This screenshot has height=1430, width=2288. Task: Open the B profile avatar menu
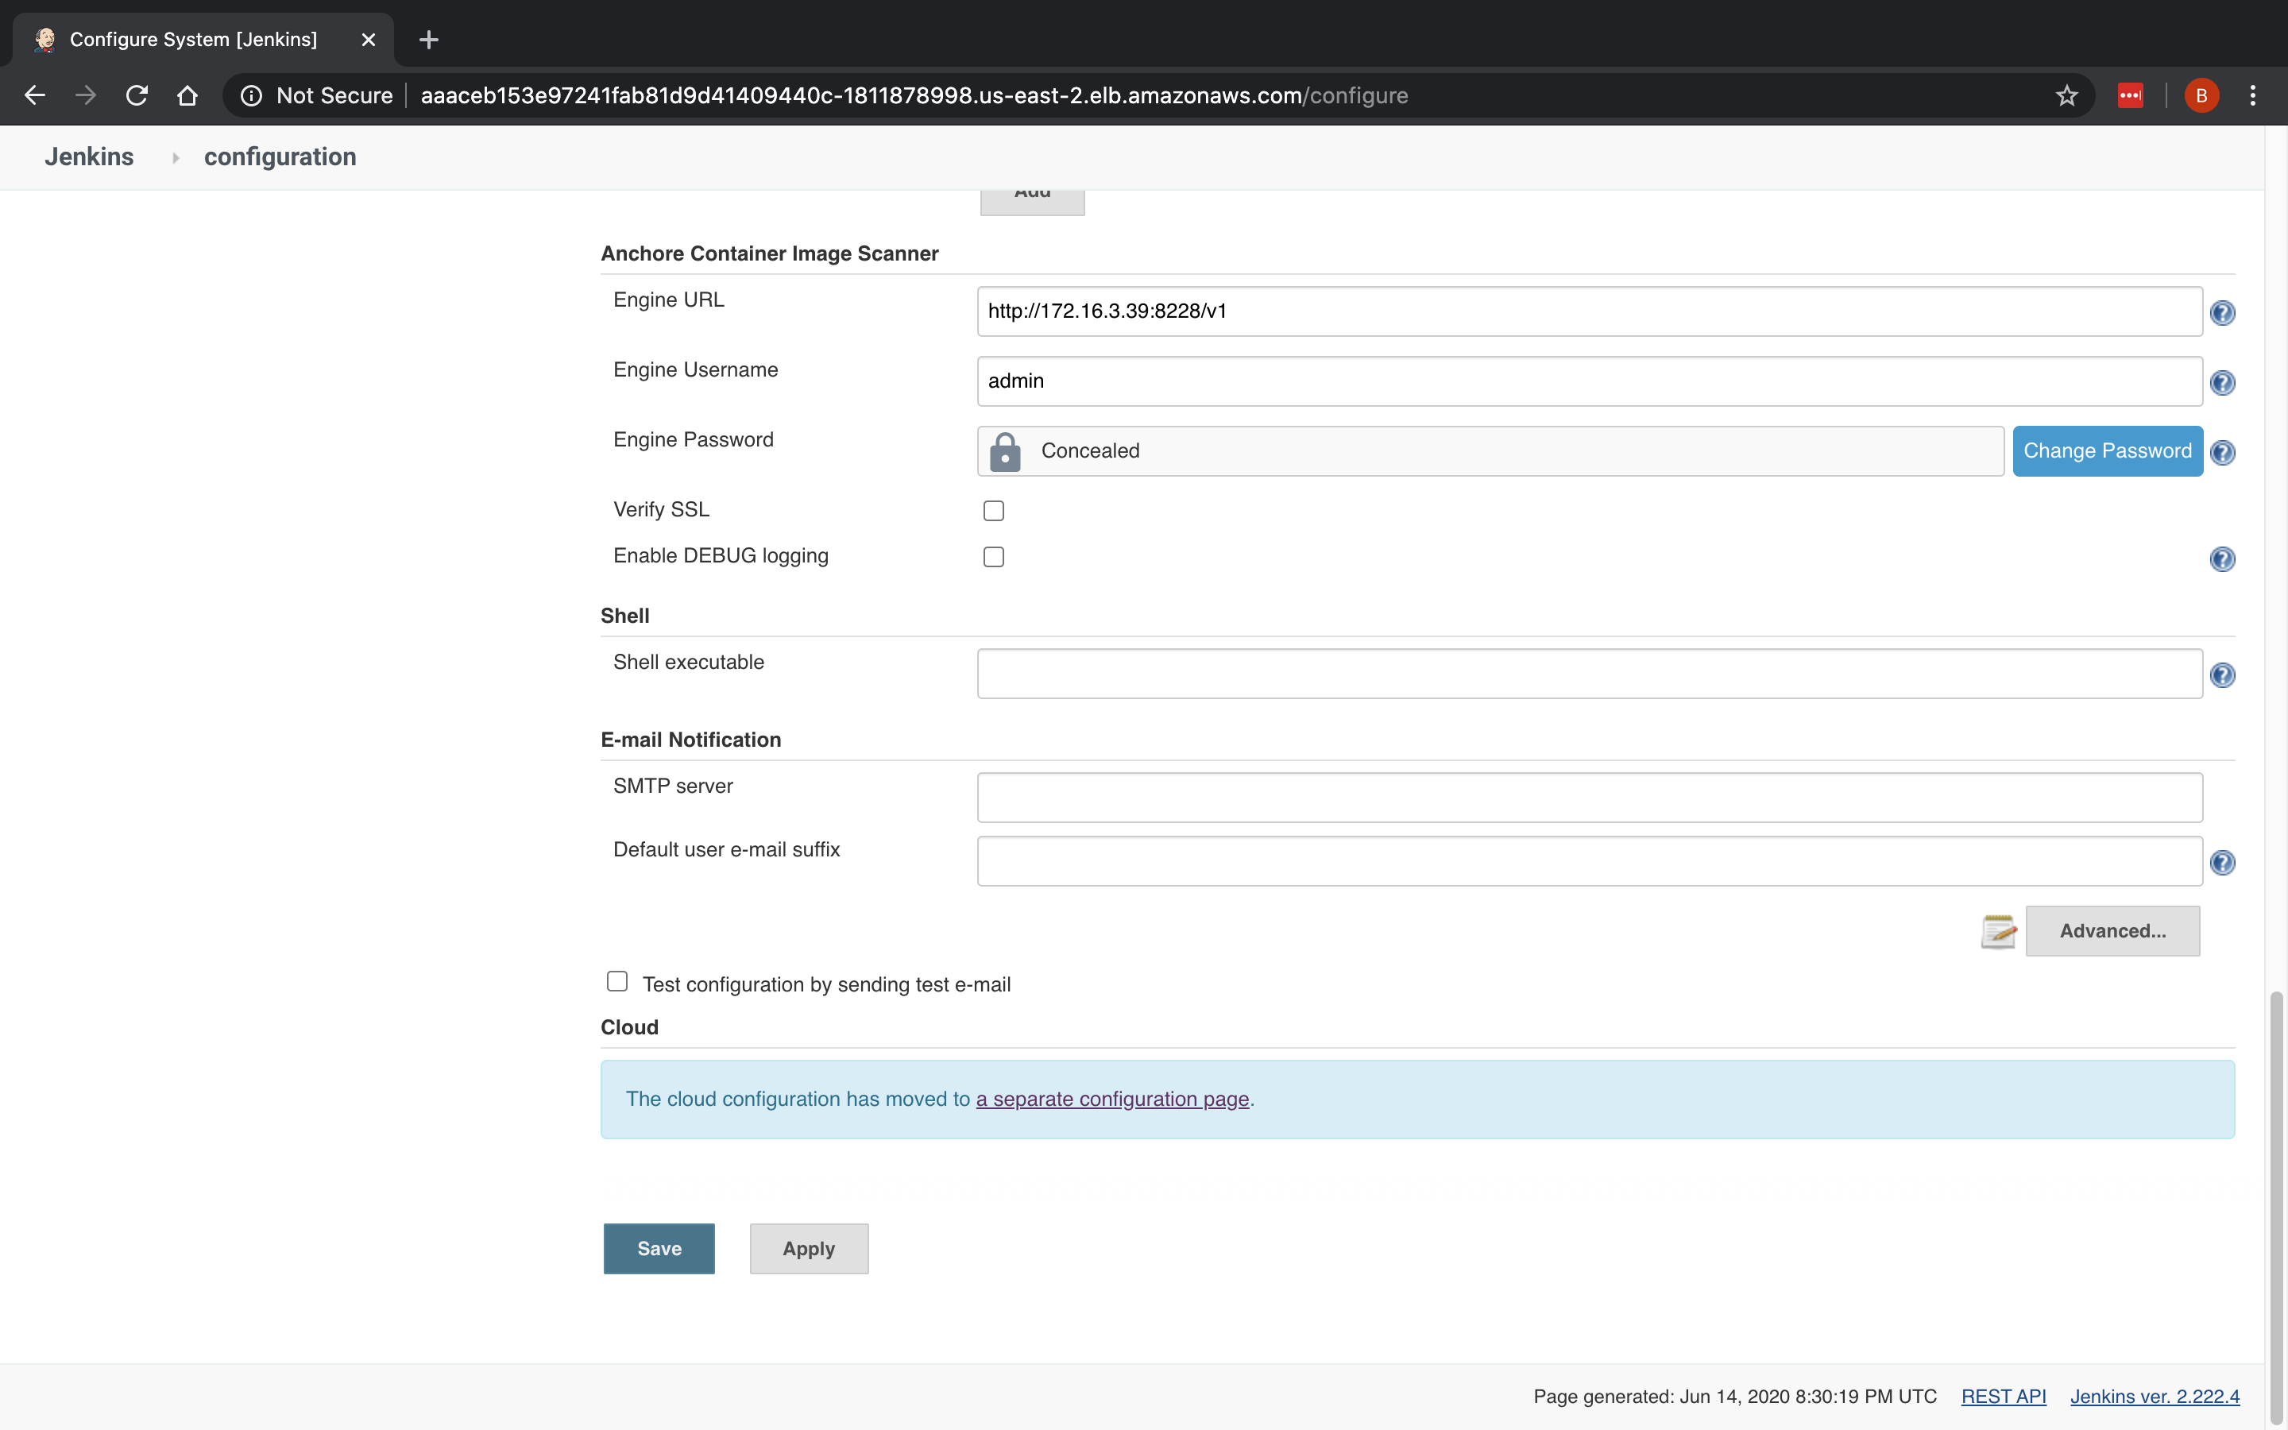click(x=2201, y=95)
